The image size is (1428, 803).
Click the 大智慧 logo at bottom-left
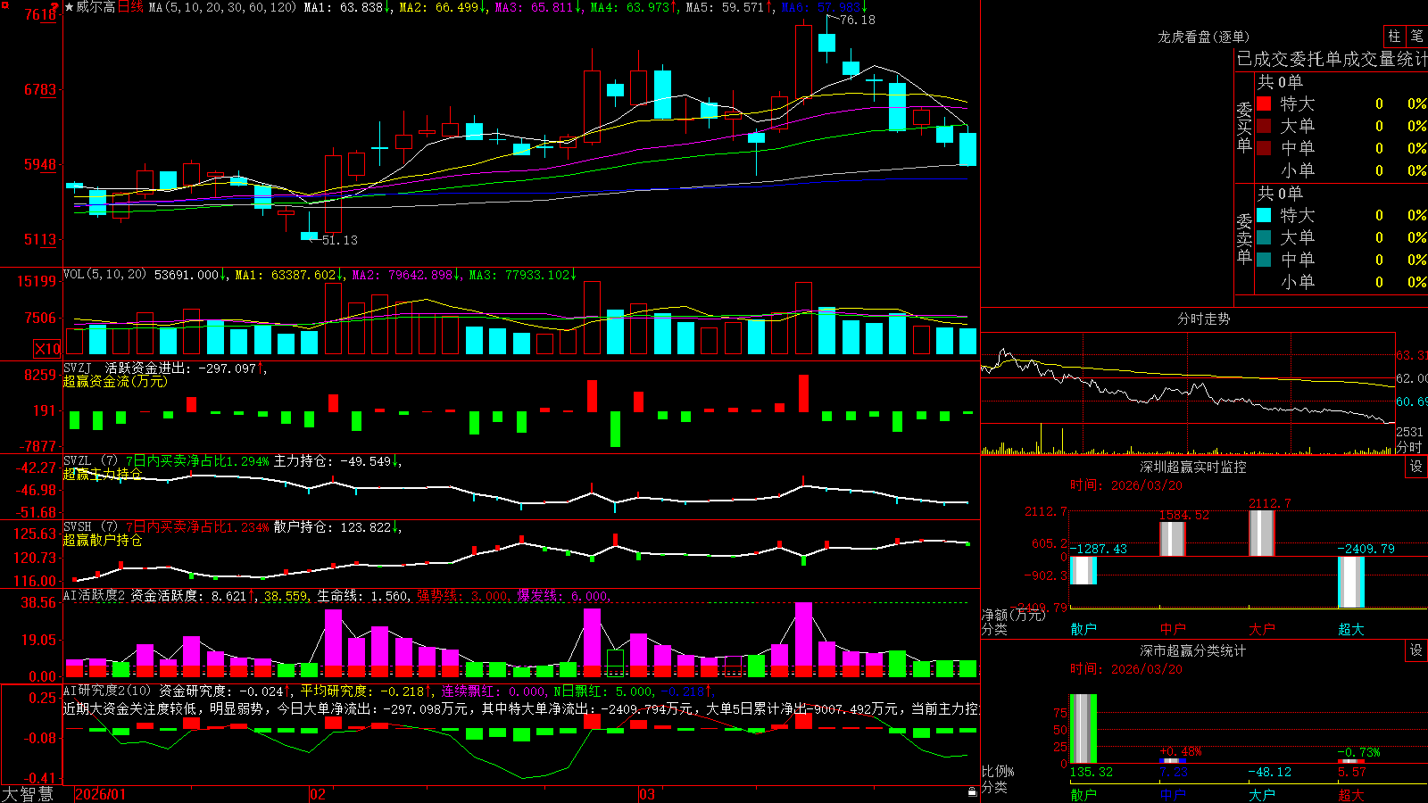pyautogui.click(x=28, y=794)
